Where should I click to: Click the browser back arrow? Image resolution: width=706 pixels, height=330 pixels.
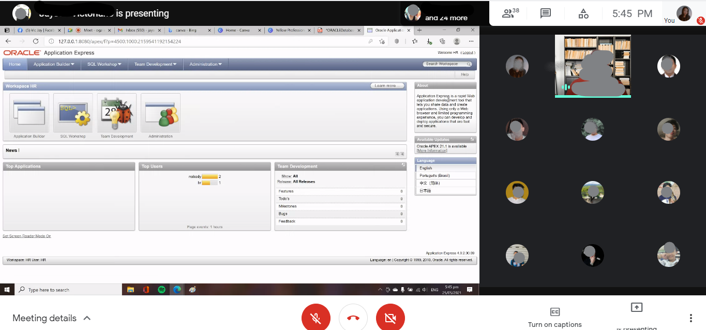coord(8,41)
